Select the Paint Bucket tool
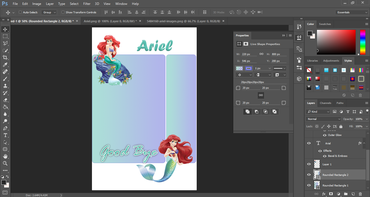Viewport: 370px width, 197px height. [5, 107]
